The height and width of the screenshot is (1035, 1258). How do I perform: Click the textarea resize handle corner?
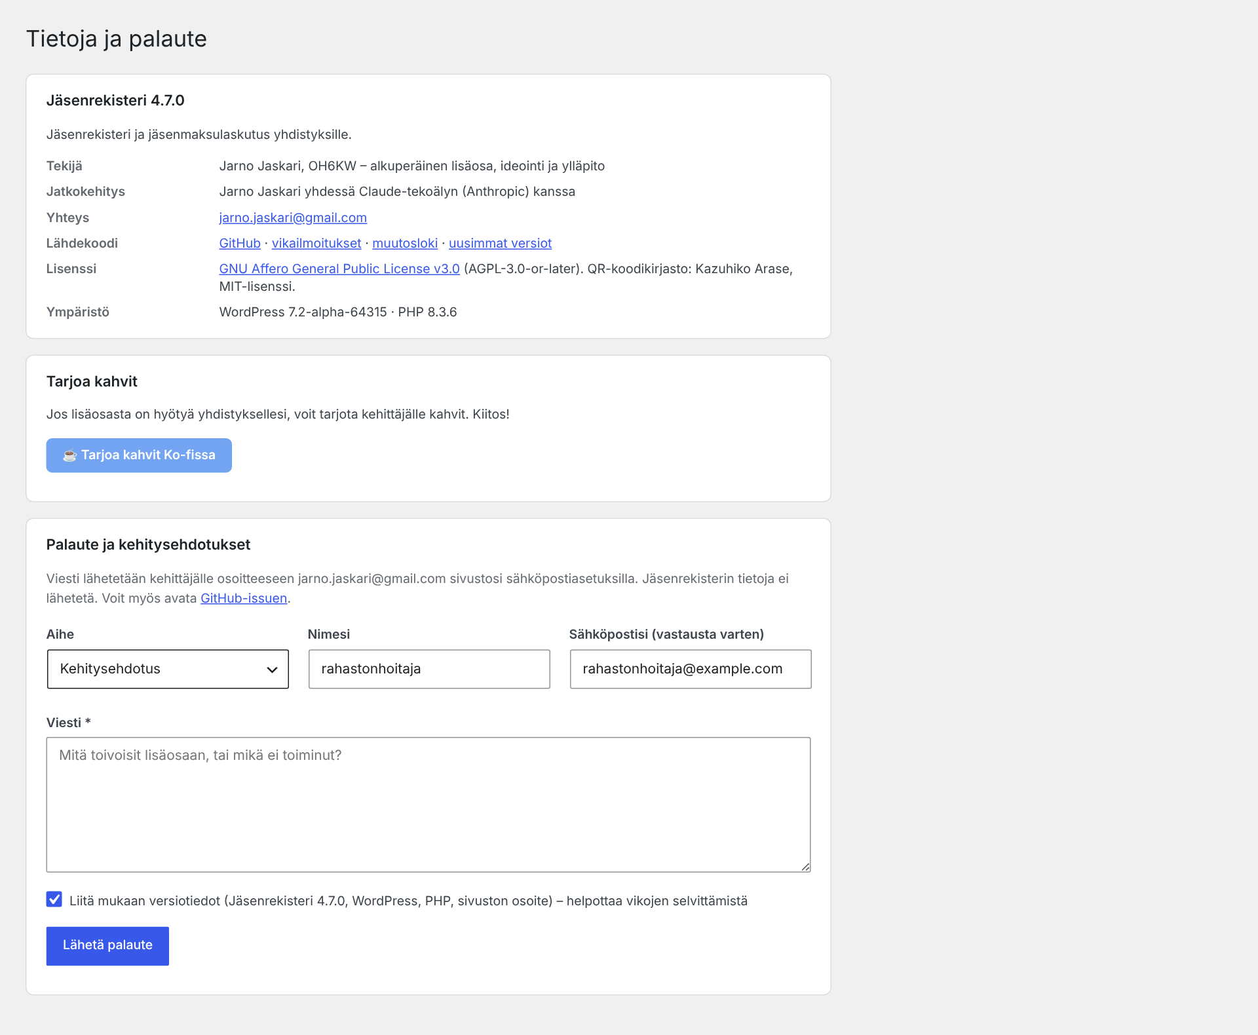(805, 866)
